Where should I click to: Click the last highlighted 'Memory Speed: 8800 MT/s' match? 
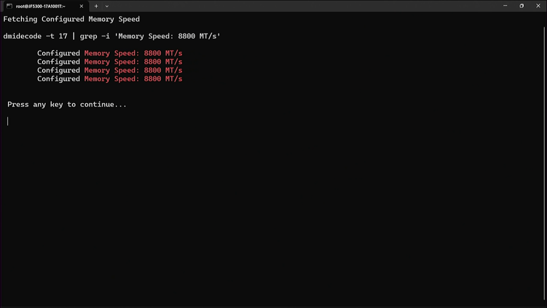coord(133,79)
